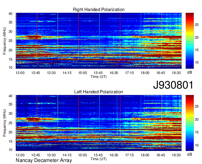Click the 15 MHz tick of top plot
The height and width of the screenshot is (164, 202).
coord(10,59)
